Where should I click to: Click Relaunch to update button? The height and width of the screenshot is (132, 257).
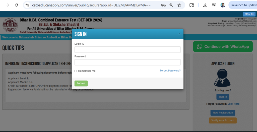243,5
